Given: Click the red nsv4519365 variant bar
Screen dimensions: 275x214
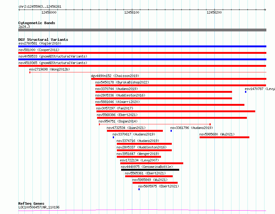Looking at the screenshot, I should coord(142,66).
